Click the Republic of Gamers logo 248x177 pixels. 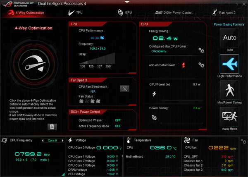(18, 4)
